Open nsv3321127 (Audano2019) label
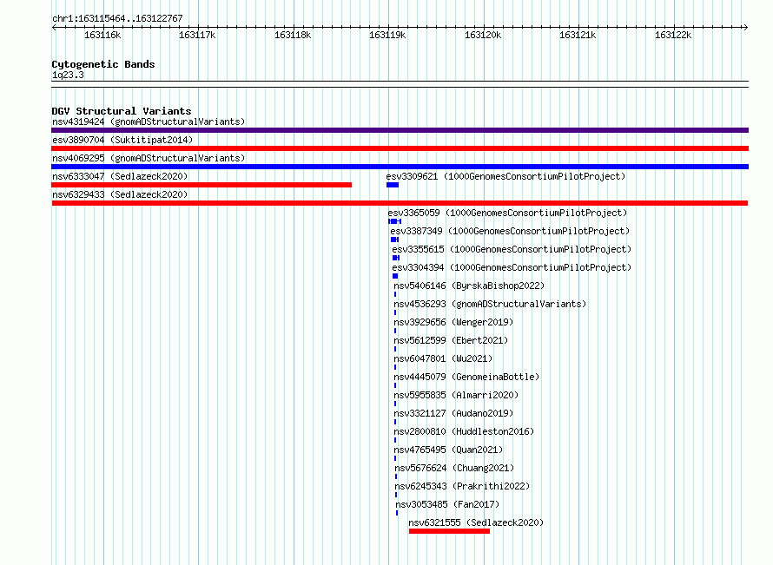The image size is (773, 565). pyautogui.click(x=453, y=413)
